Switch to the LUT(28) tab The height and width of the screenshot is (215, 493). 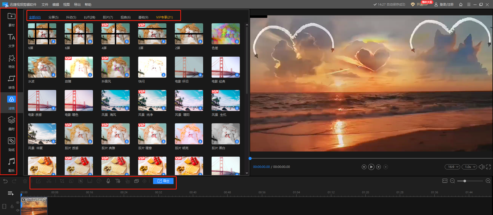tap(90, 17)
